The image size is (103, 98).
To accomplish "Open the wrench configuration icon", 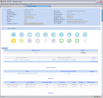I will (22, 41).
